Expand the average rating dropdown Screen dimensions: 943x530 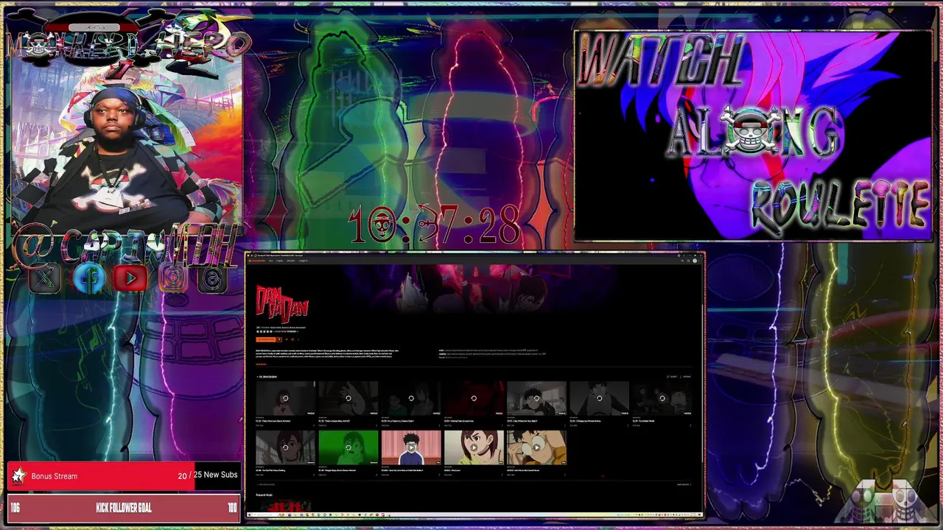click(x=286, y=331)
